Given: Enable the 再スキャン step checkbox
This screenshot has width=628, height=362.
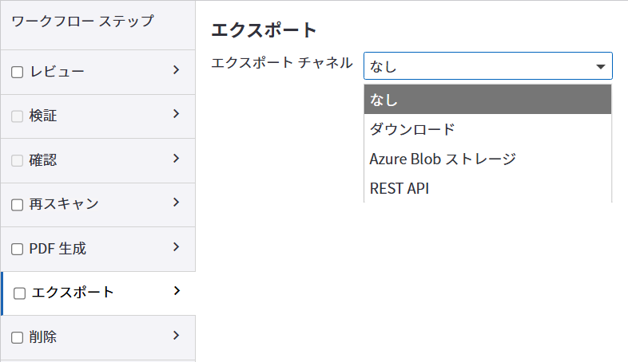Looking at the screenshot, I should point(18,205).
